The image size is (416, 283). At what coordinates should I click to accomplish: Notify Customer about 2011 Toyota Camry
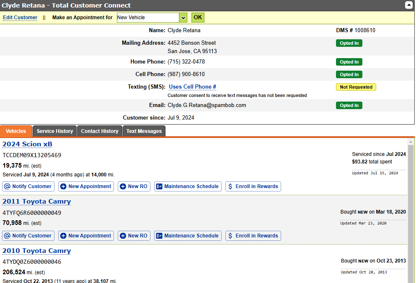click(28, 236)
